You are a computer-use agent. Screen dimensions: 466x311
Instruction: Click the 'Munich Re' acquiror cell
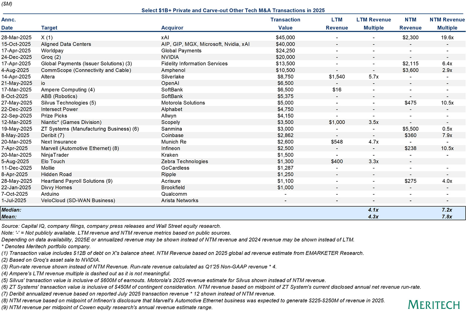click(x=173, y=142)
